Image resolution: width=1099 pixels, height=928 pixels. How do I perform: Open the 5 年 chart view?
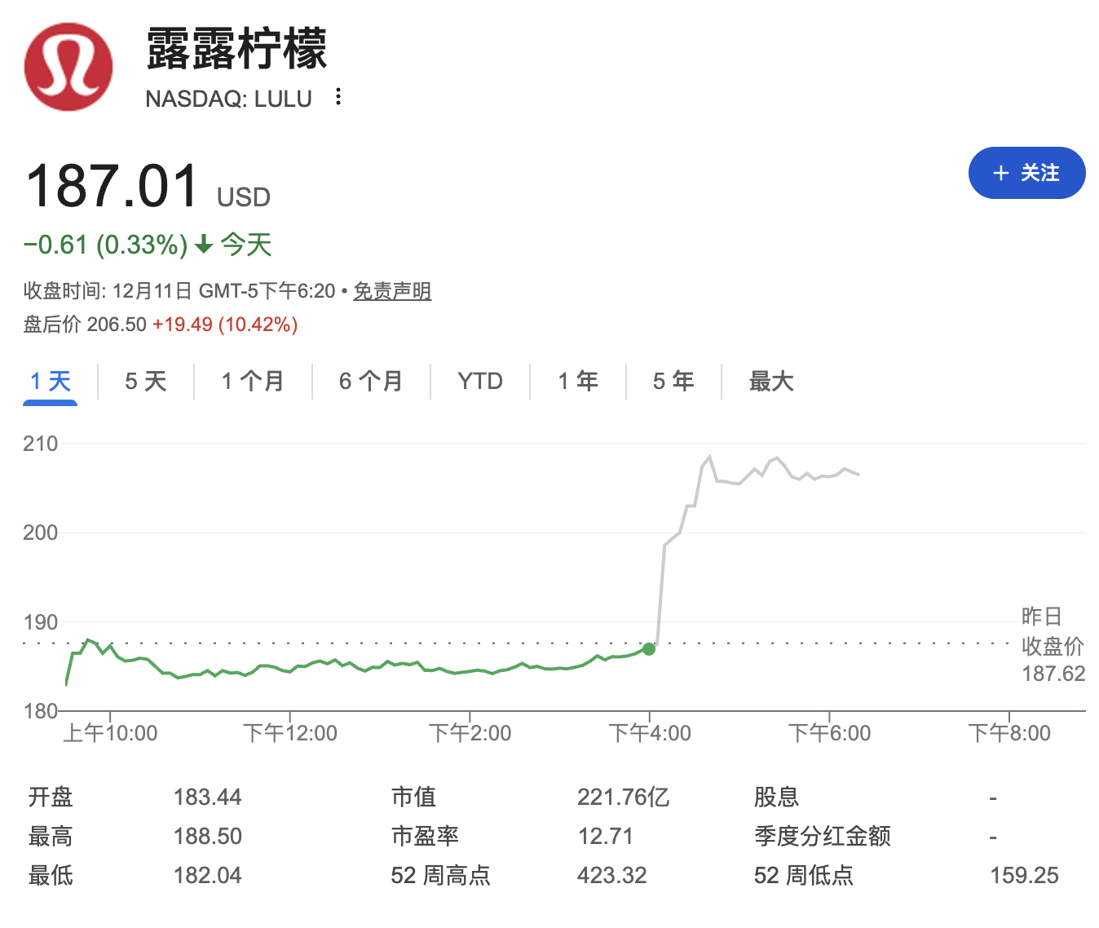coord(673,381)
